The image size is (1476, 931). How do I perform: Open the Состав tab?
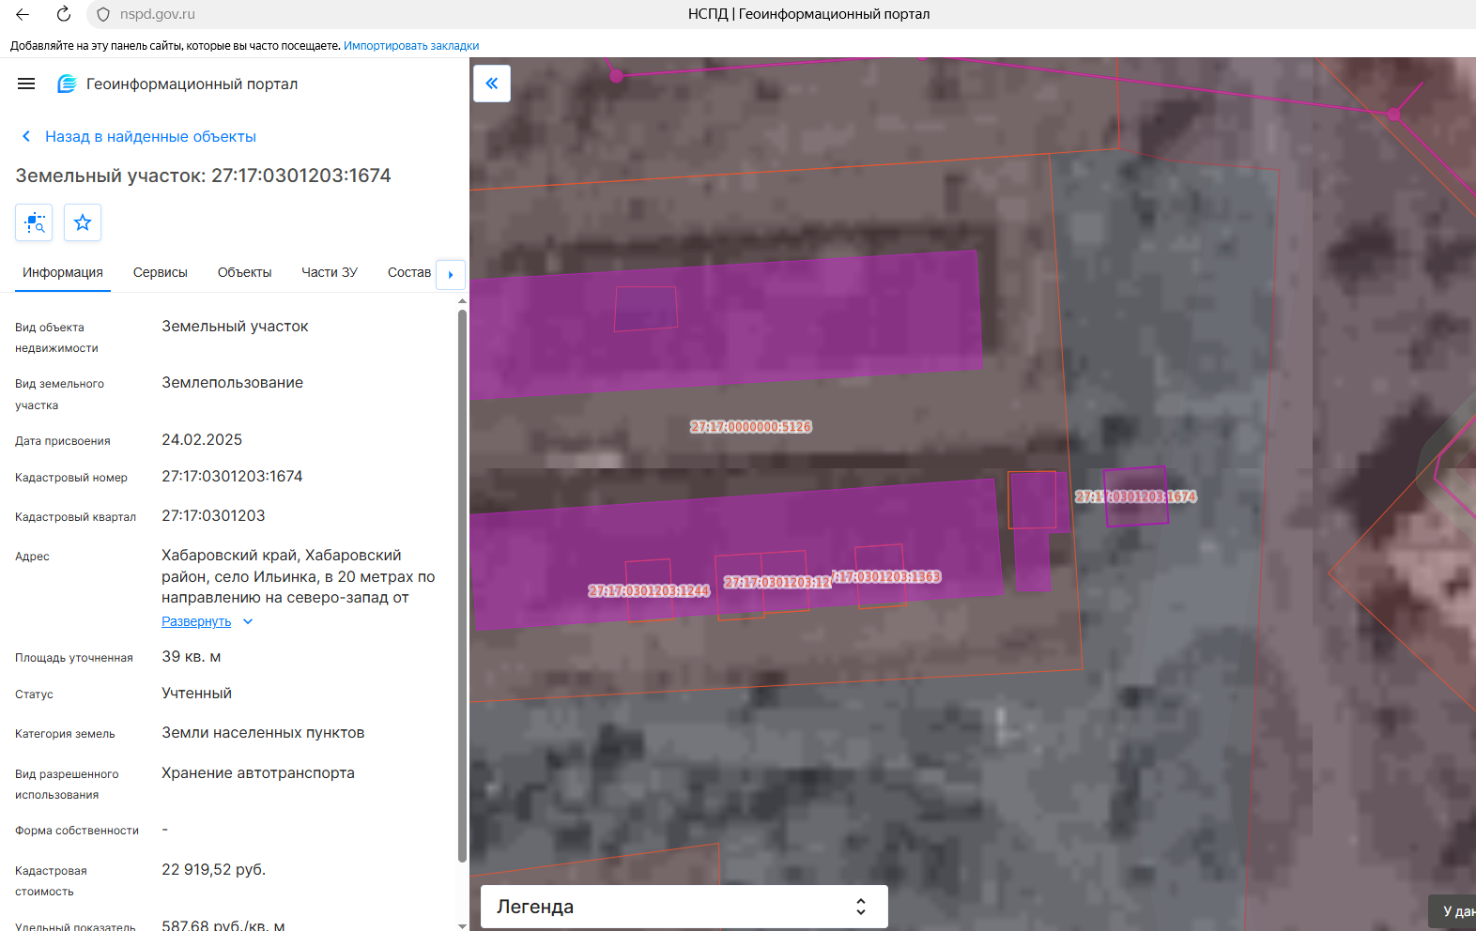[x=409, y=272]
